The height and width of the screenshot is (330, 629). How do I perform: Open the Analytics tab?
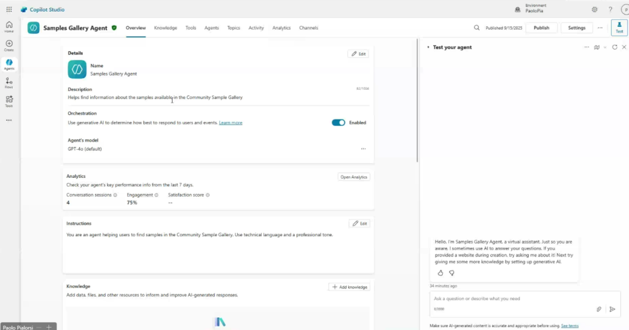coord(281,28)
